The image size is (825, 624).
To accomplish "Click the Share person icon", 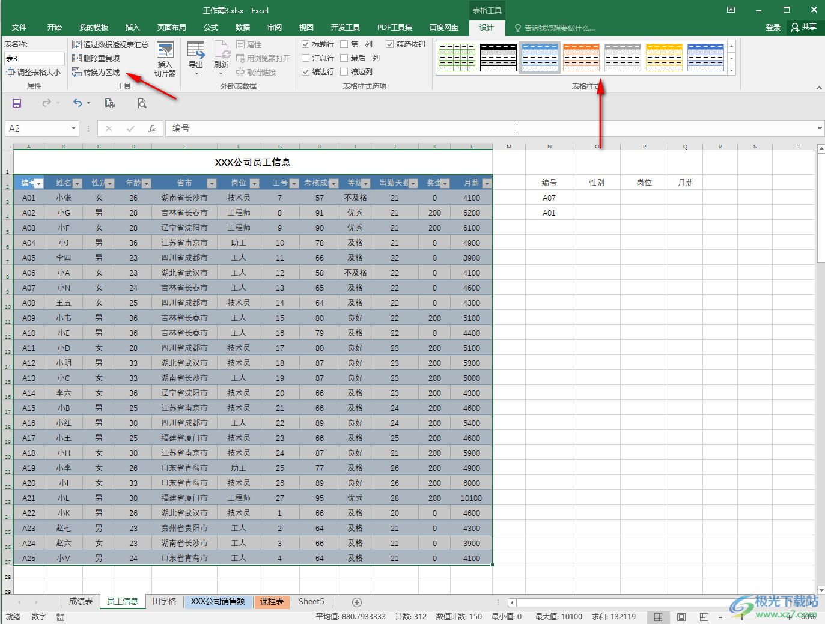I will (796, 27).
